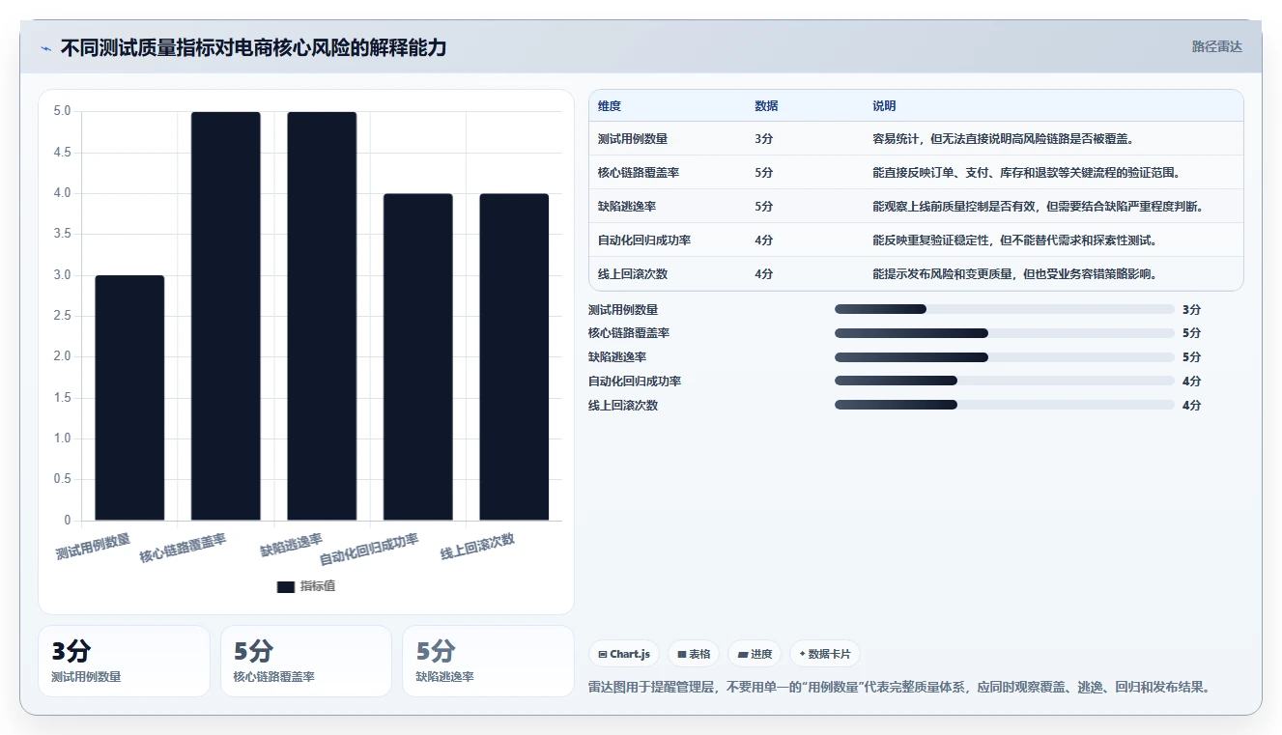Viewport: 1282px width, 735px height.
Task: Click the Chart.js tag chip
Action: 624,654
